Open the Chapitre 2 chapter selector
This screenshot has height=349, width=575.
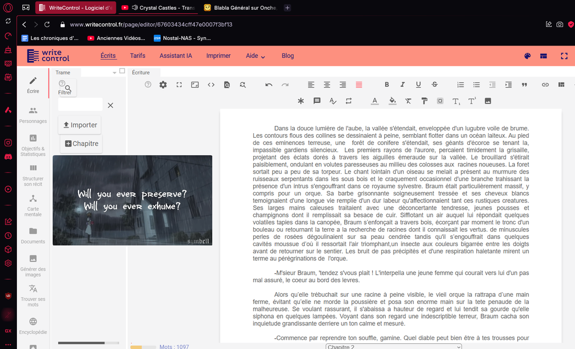click(394, 346)
